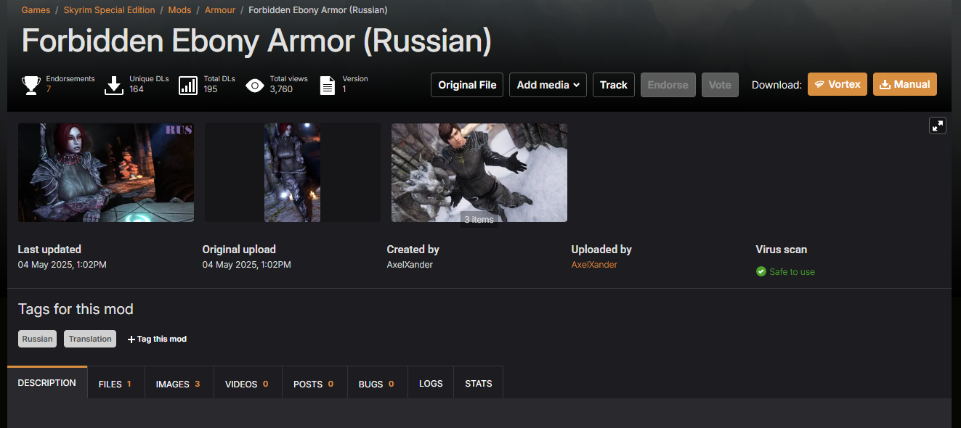Open third thumbnail showing snow scene
Viewport: 961px width, 428px height.
click(479, 173)
